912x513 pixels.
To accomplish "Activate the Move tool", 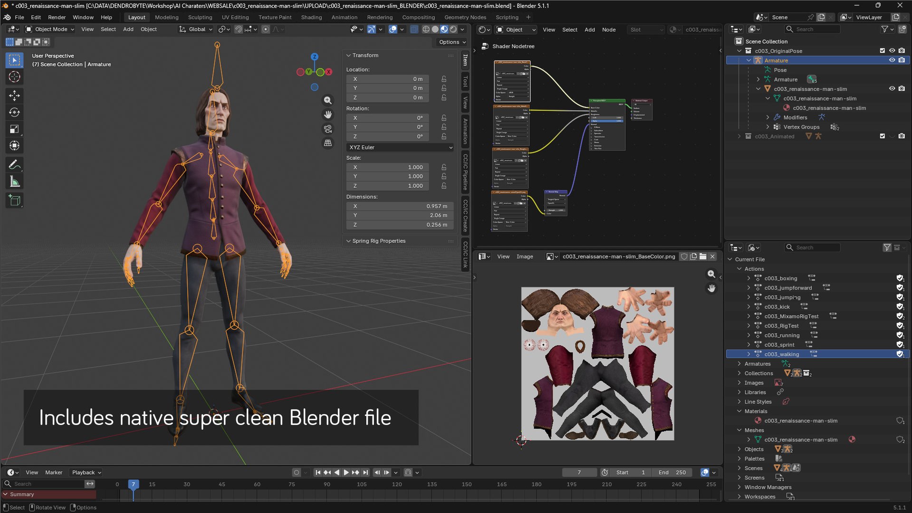I will 14,95.
